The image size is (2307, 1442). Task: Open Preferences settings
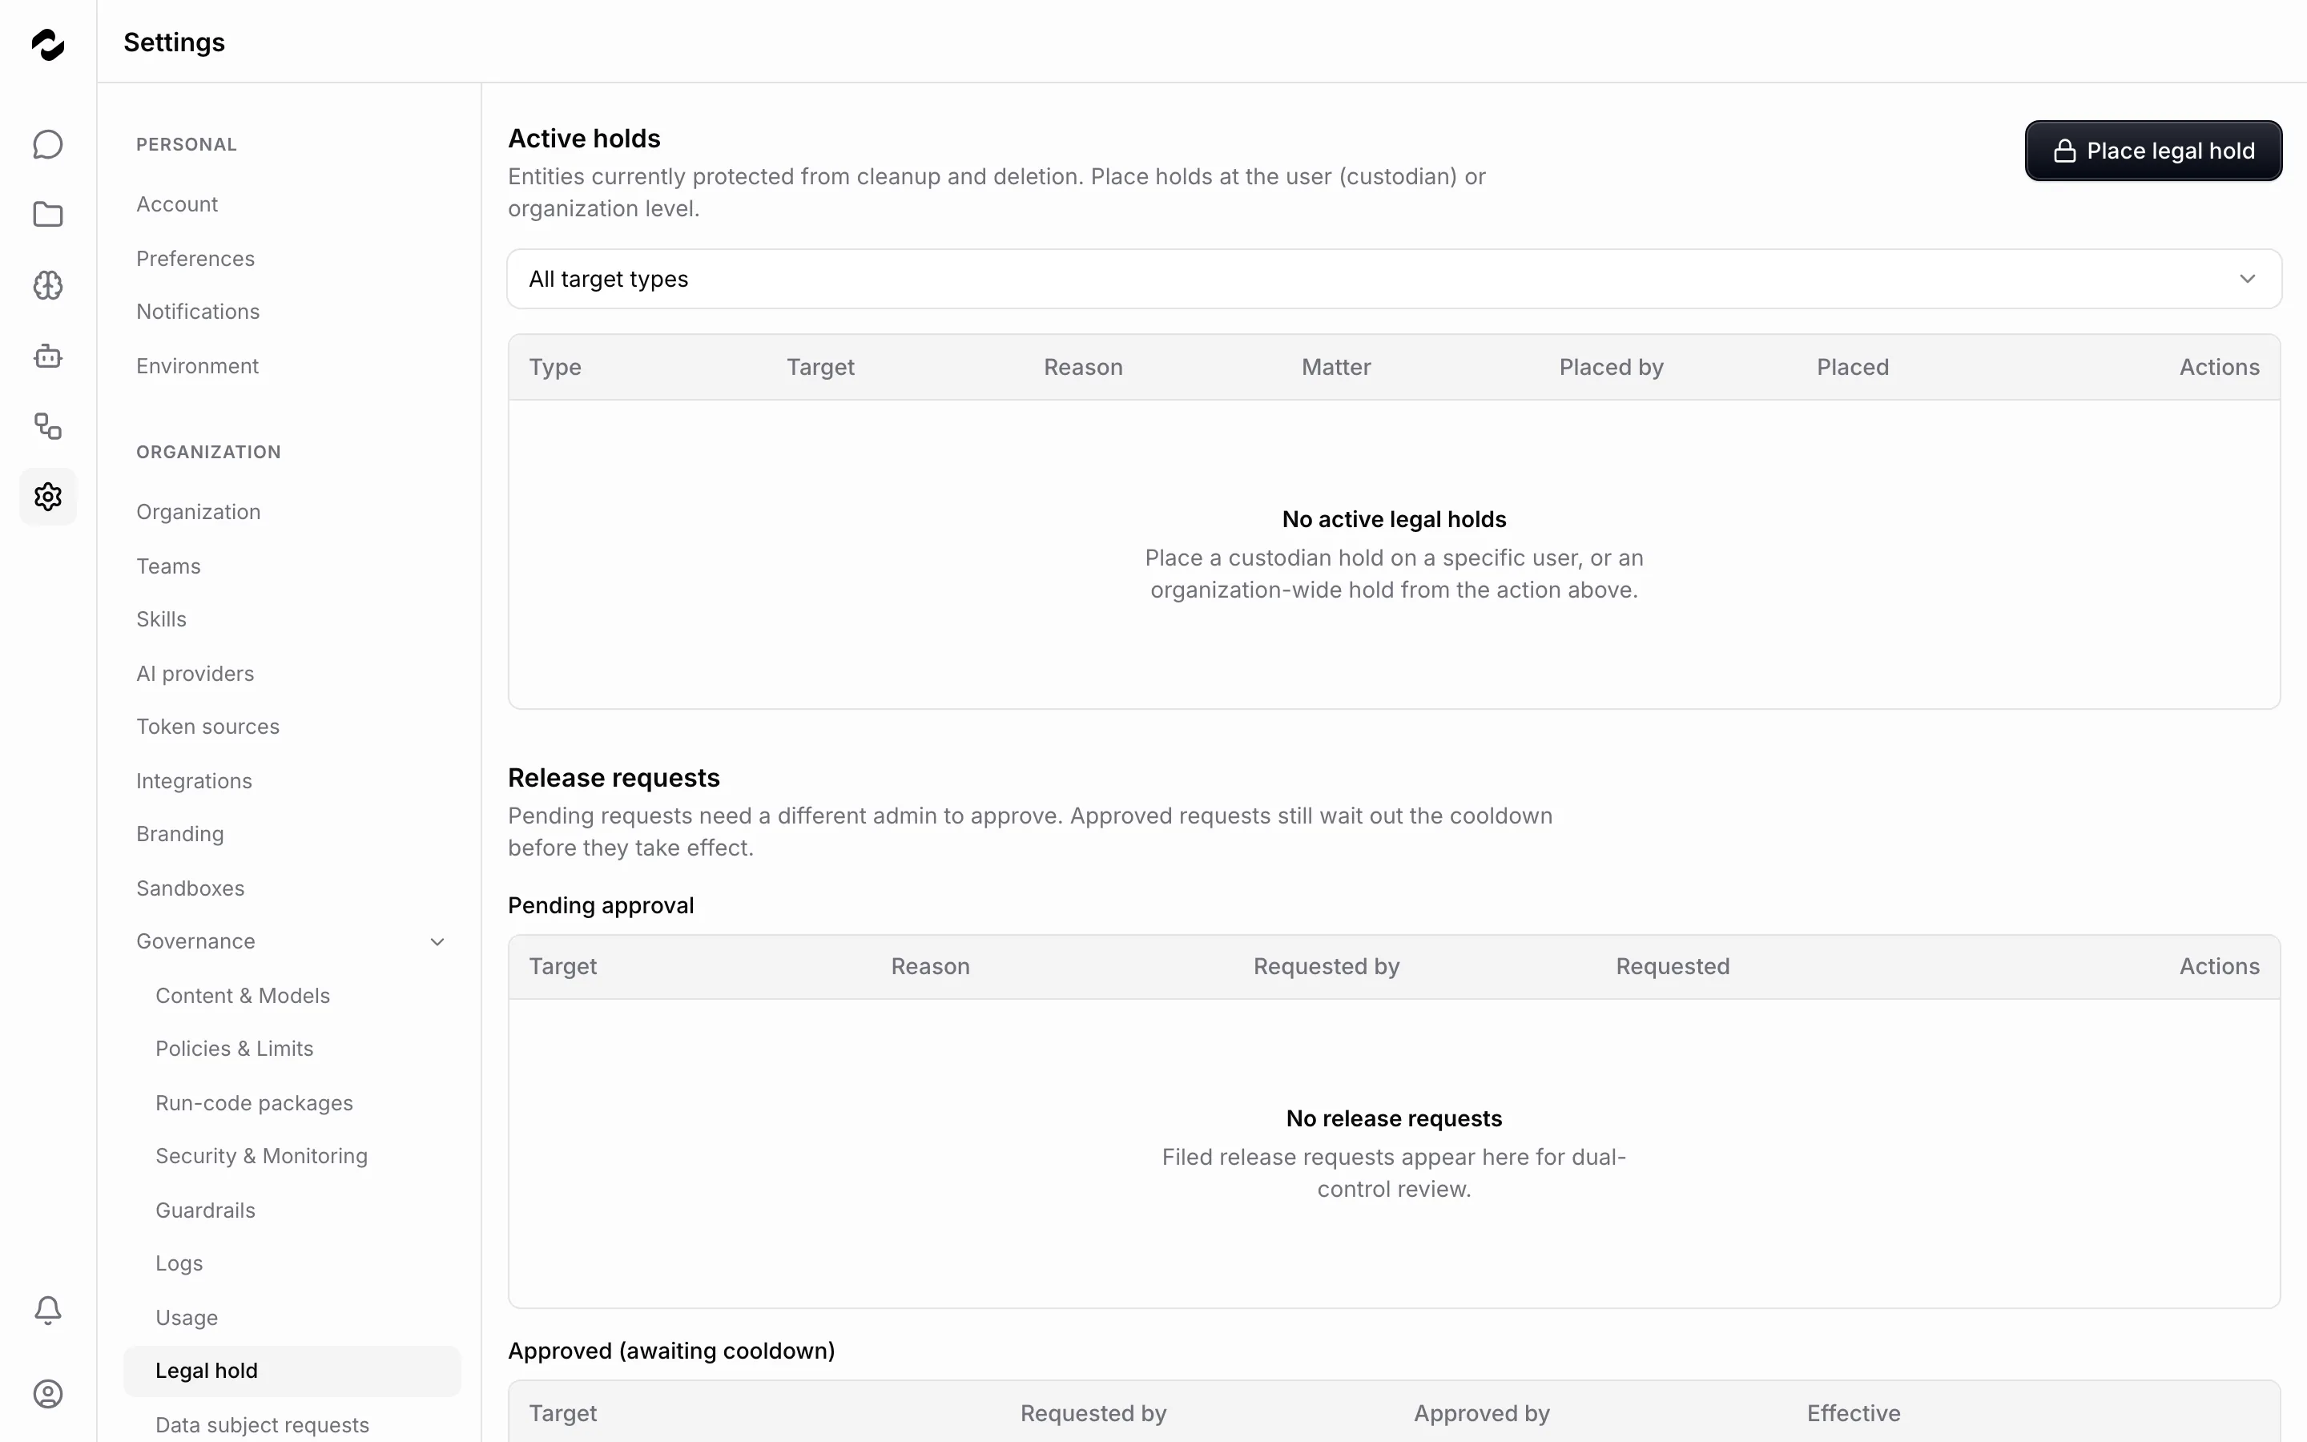tap(195, 259)
